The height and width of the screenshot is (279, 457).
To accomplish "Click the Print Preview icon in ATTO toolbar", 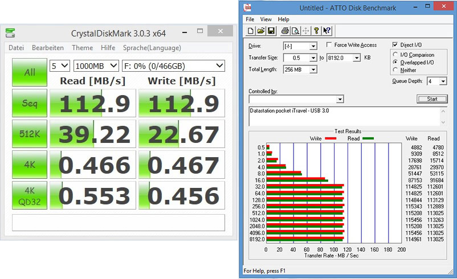I will 295,31.
